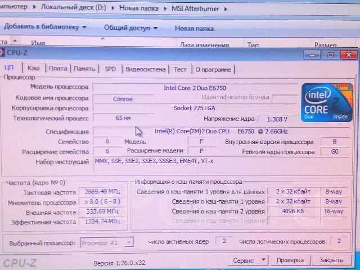Click the Версия 1.76.0.x32 text
Screen dimensions: 360x270
pyautogui.click(x=120, y=263)
